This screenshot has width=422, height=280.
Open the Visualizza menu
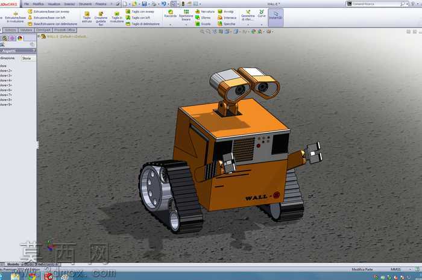coord(54,4)
